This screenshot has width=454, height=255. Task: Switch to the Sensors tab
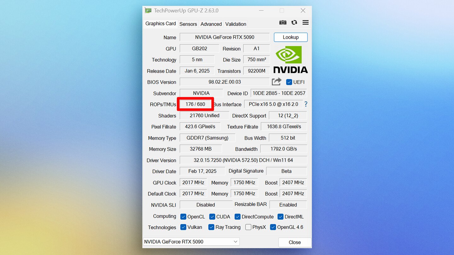[188, 24]
